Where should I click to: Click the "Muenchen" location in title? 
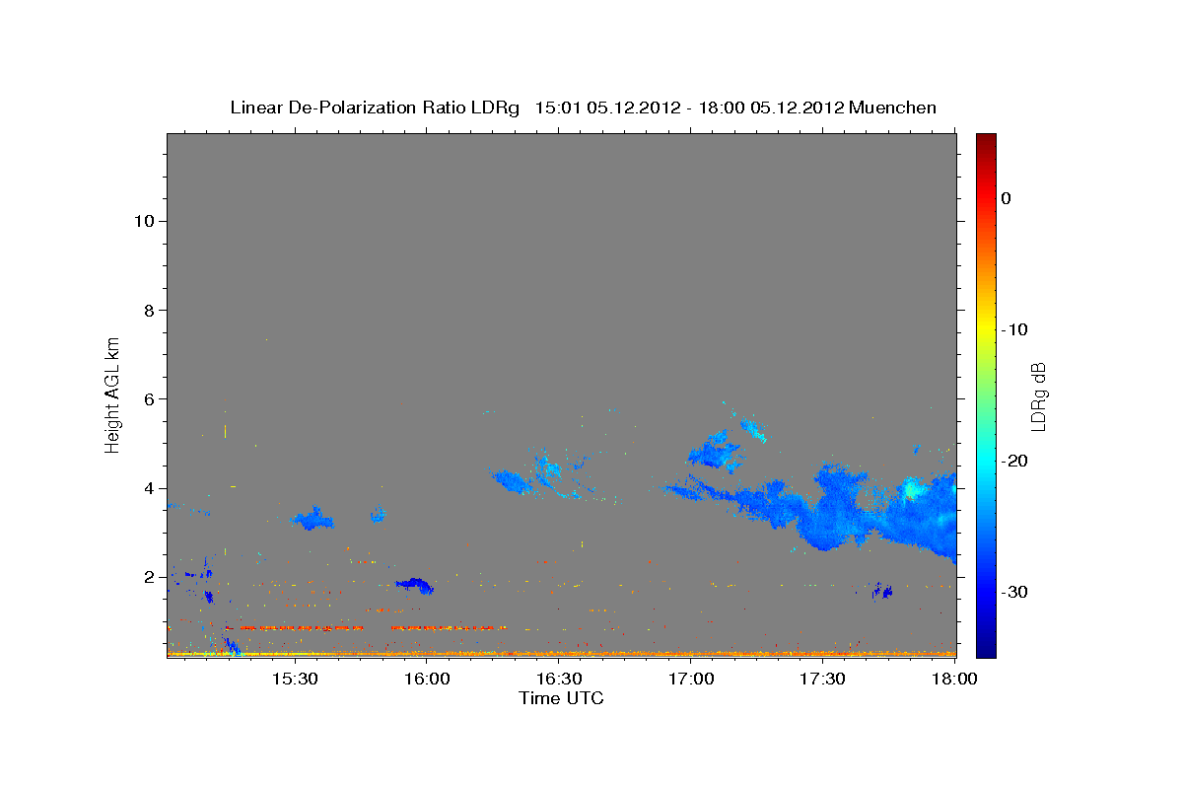(x=893, y=108)
